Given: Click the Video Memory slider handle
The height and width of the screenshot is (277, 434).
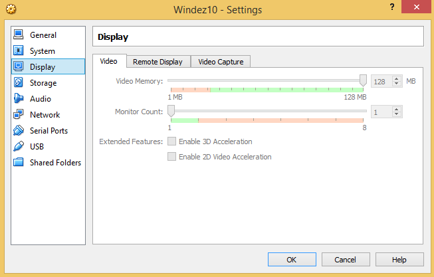Looking at the screenshot, I should coord(363,80).
